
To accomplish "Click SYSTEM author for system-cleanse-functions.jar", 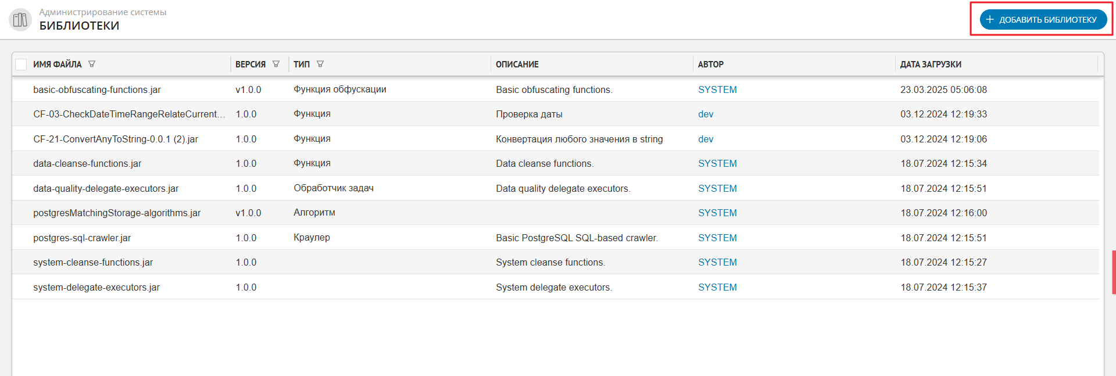I will tap(717, 263).
